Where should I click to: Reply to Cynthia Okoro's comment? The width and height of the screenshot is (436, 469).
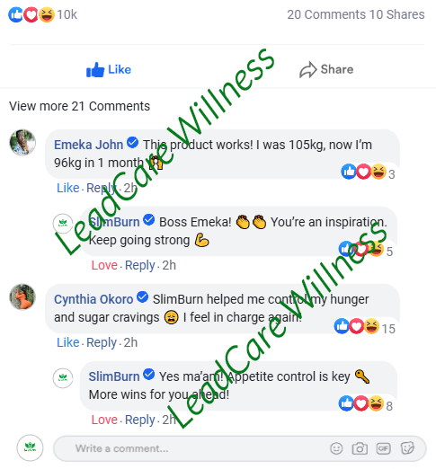click(102, 342)
